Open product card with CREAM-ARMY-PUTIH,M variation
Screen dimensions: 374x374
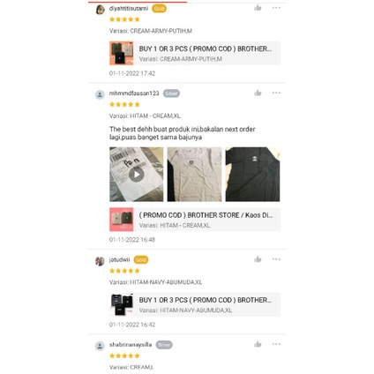pyautogui.click(x=195, y=53)
